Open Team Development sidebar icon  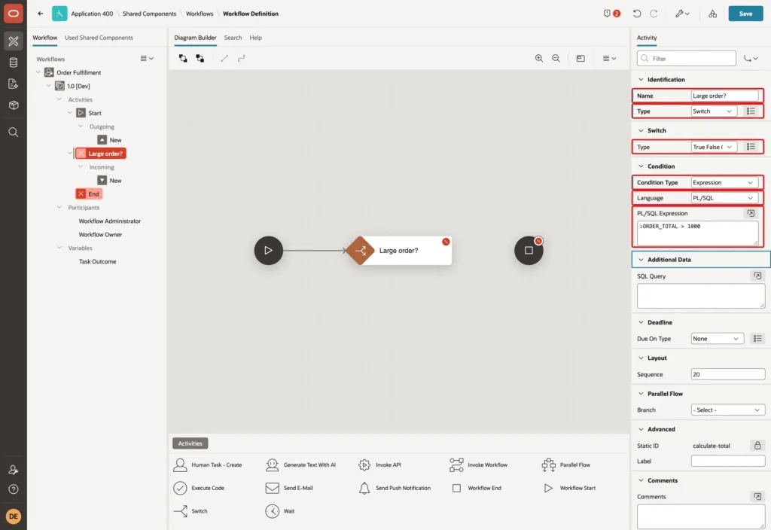click(14, 84)
